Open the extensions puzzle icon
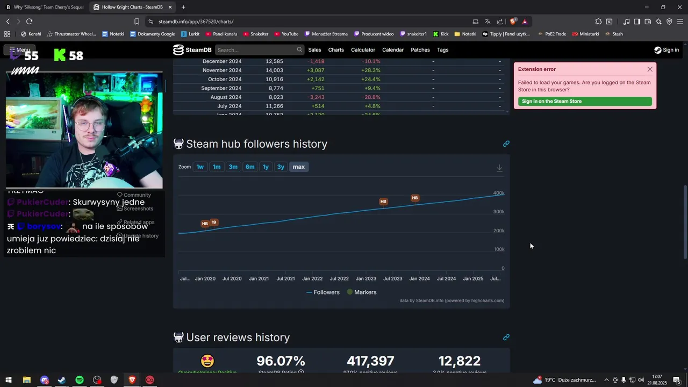Viewport: 688px width, 387px height. [598, 21]
